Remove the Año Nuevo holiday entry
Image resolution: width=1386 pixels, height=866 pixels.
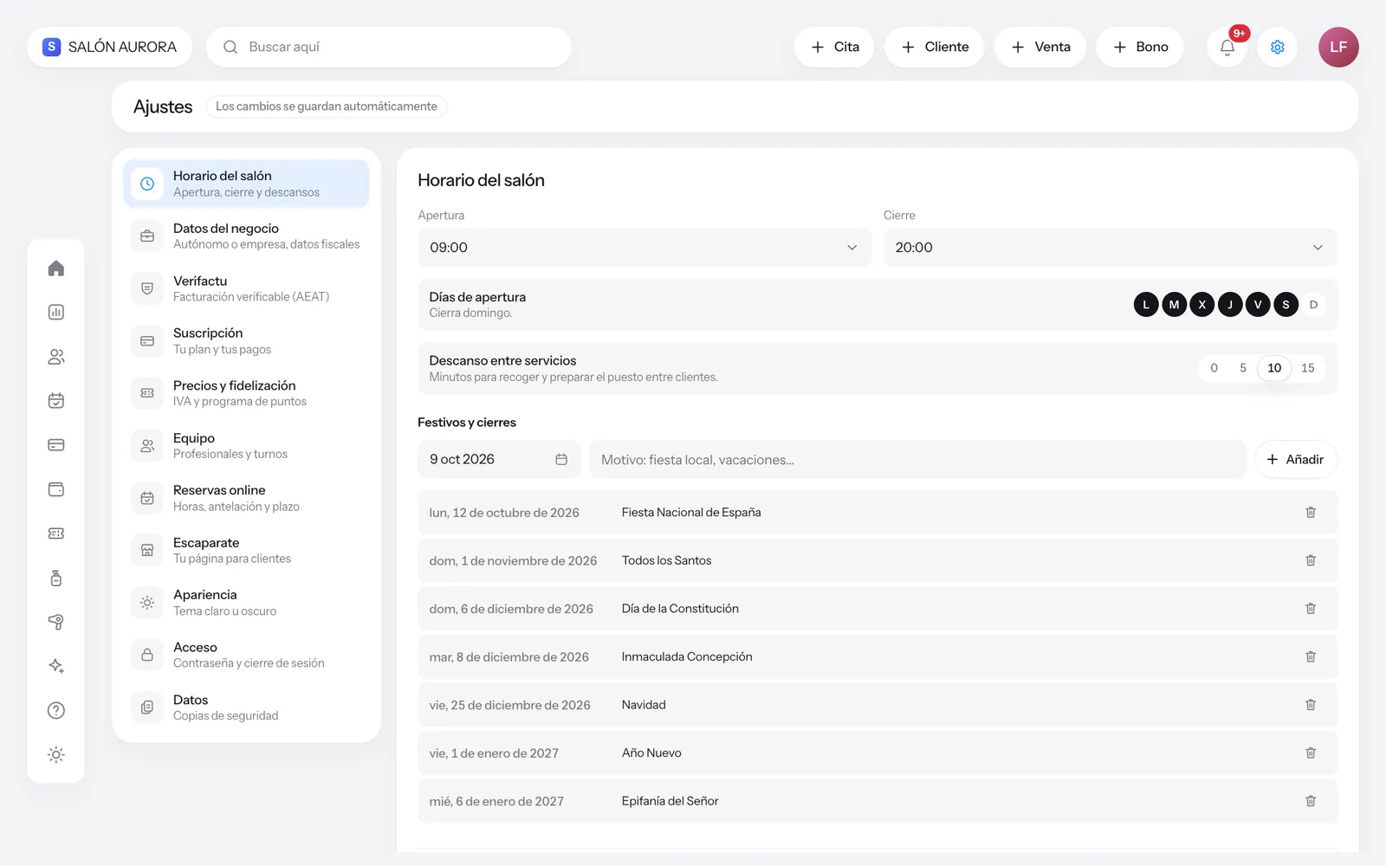pyautogui.click(x=1311, y=753)
